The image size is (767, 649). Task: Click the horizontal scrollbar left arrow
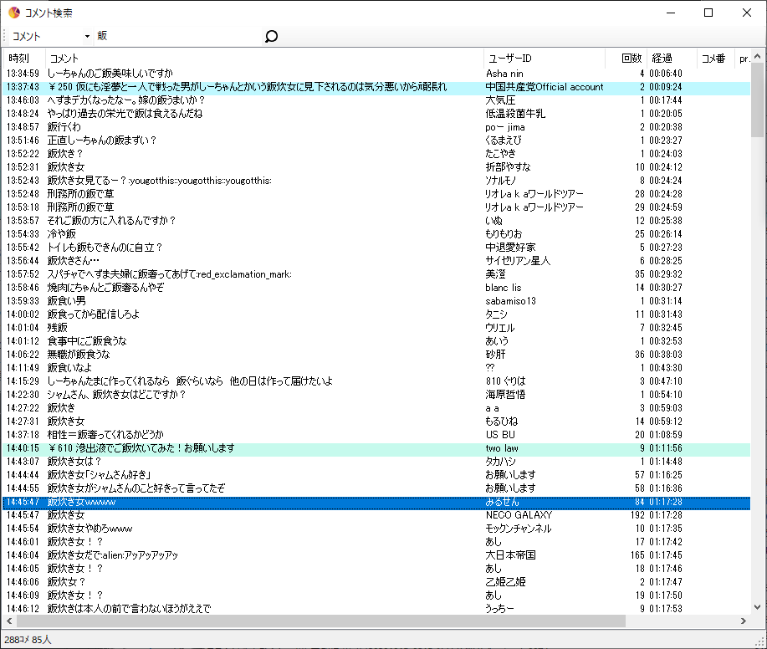click(x=9, y=621)
